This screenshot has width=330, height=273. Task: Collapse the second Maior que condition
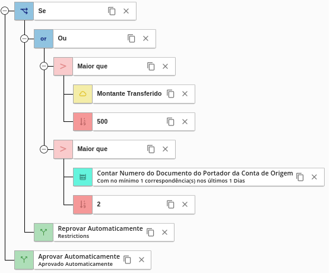point(44,149)
